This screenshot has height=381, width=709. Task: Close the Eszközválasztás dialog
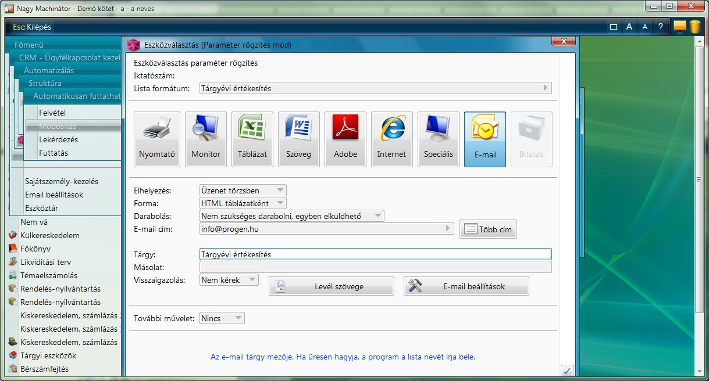pos(563,42)
